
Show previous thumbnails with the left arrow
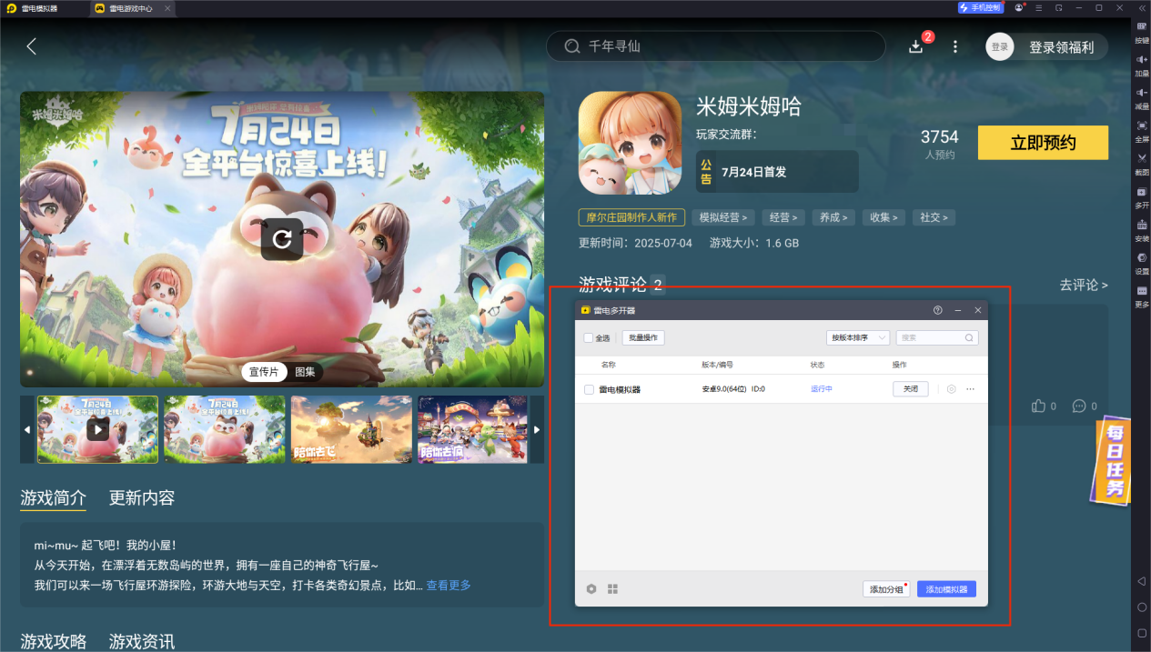pyautogui.click(x=26, y=429)
